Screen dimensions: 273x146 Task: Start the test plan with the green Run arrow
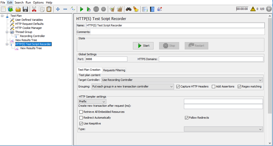[x=81, y=9]
